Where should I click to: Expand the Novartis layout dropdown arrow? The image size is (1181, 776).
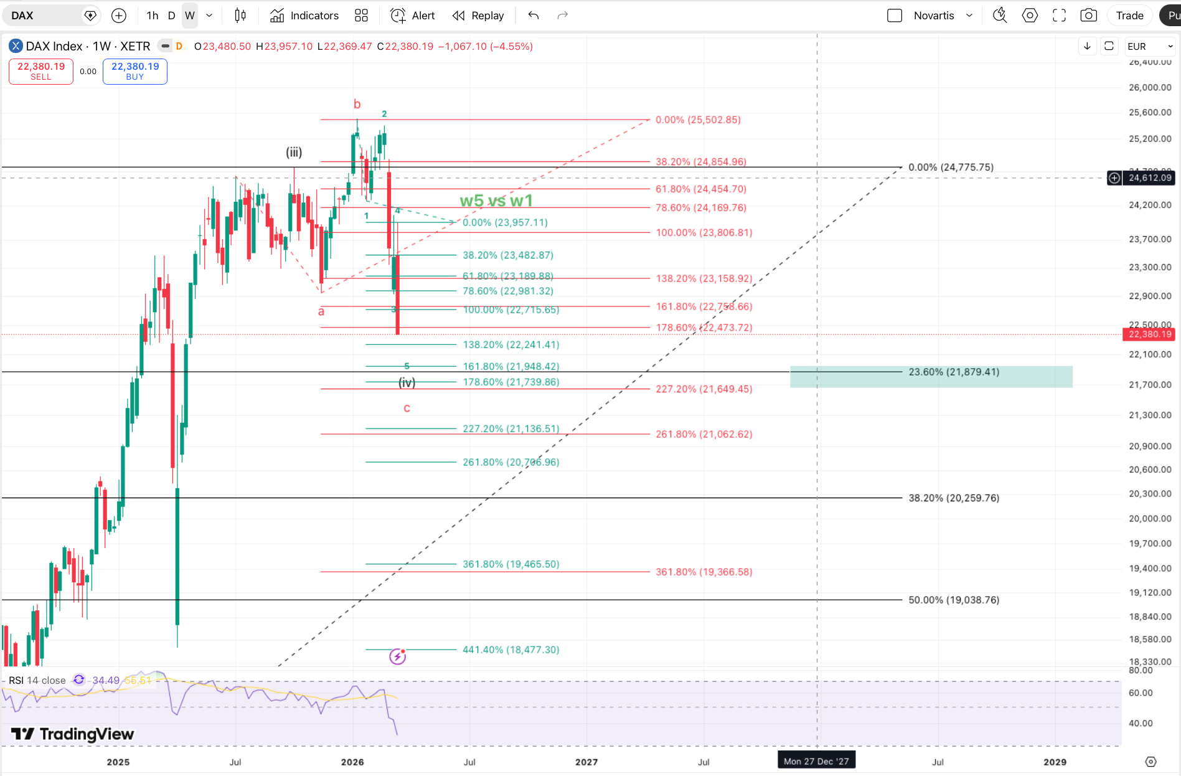pyautogui.click(x=969, y=16)
